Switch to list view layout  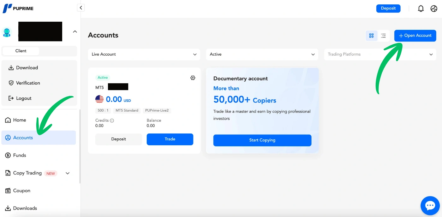click(x=383, y=36)
